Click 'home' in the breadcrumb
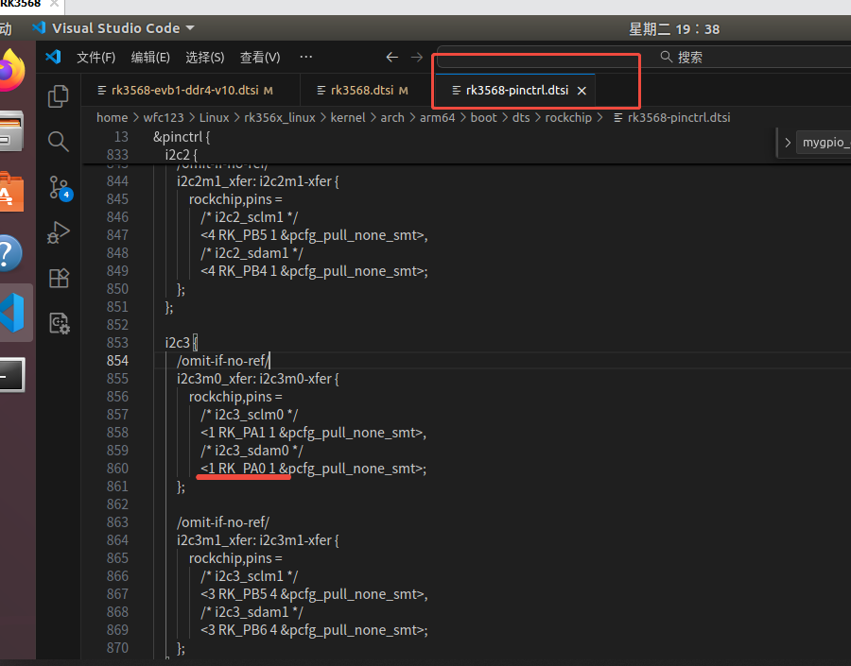 click(112, 118)
